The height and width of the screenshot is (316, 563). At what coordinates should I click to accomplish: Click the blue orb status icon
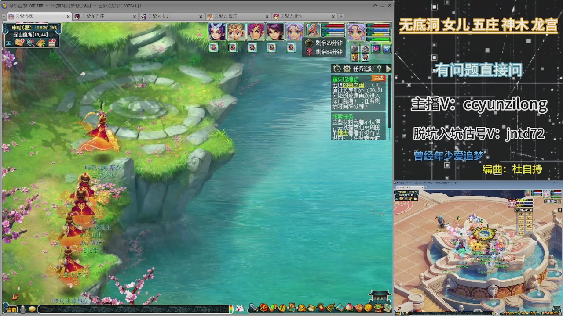(x=387, y=49)
